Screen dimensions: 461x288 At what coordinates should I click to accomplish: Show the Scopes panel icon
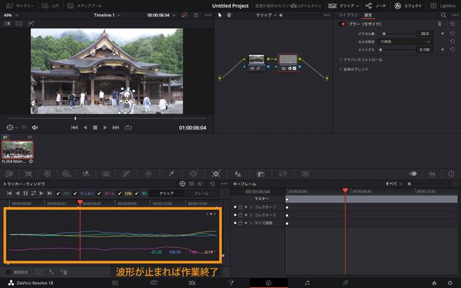point(432,174)
